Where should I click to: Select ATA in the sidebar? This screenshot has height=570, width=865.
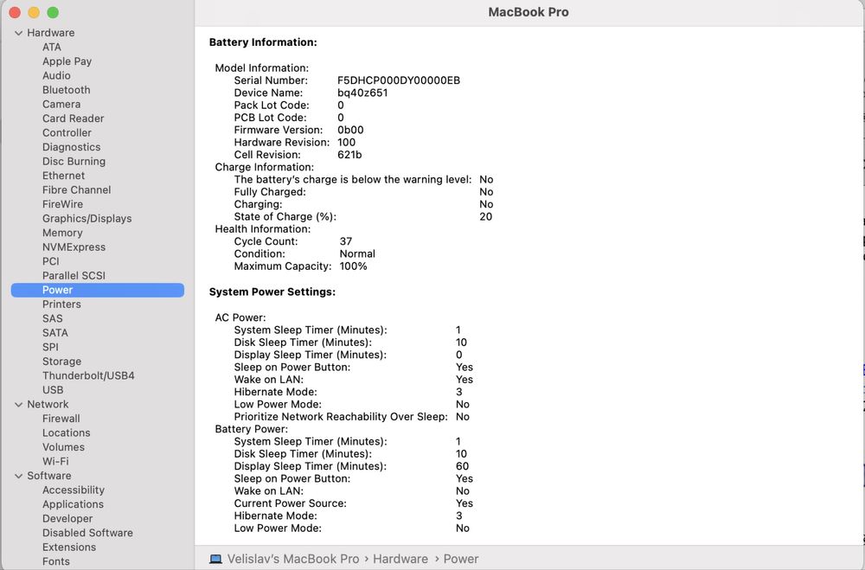(x=52, y=47)
